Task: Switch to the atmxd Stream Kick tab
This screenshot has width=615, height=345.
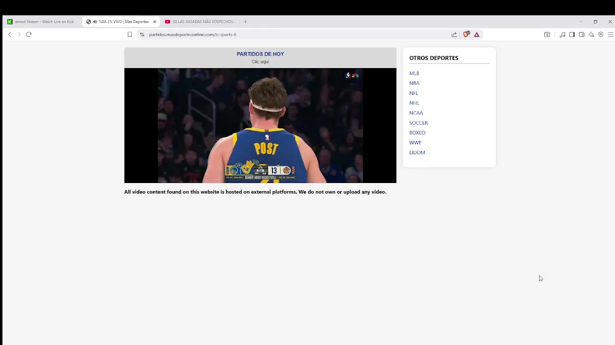Action: point(41,22)
